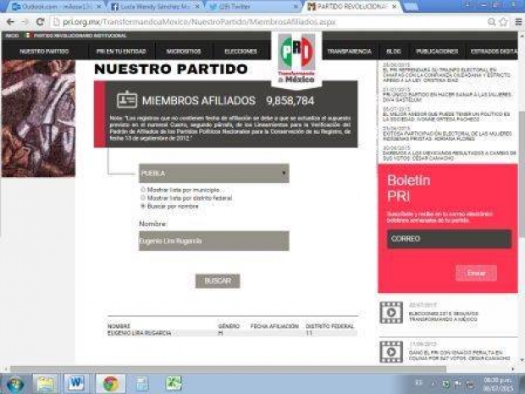Screen dimensions: 525x394
Task: Click the Enviar button in Boletín PRI
Action: [x=476, y=273]
